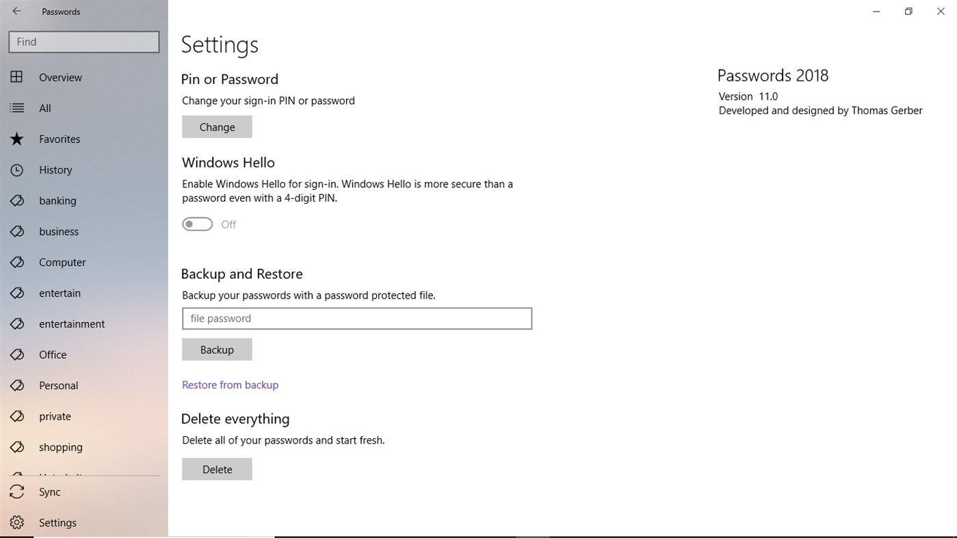Click the Overview grid icon
Image resolution: width=957 pixels, height=538 pixels.
tap(16, 77)
